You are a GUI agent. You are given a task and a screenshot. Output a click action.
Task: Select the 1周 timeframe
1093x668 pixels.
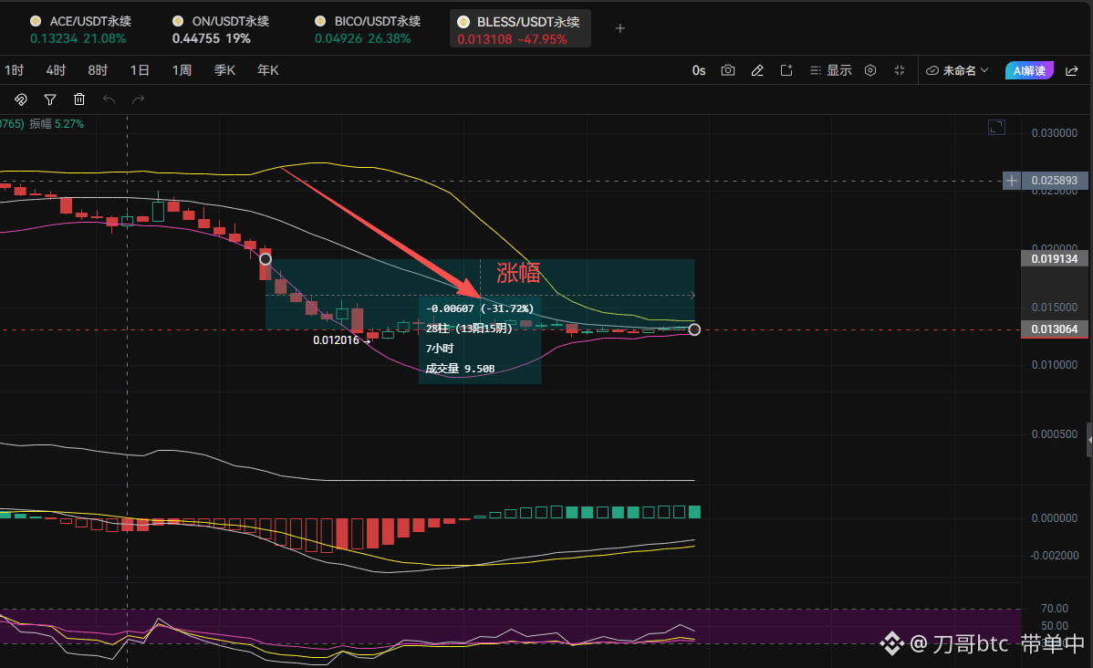(x=182, y=70)
